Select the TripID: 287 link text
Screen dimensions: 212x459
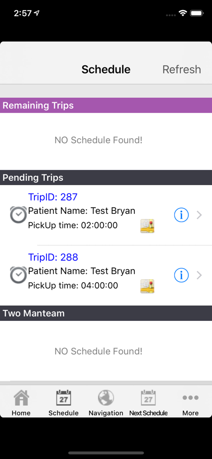pyautogui.click(x=53, y=197)
